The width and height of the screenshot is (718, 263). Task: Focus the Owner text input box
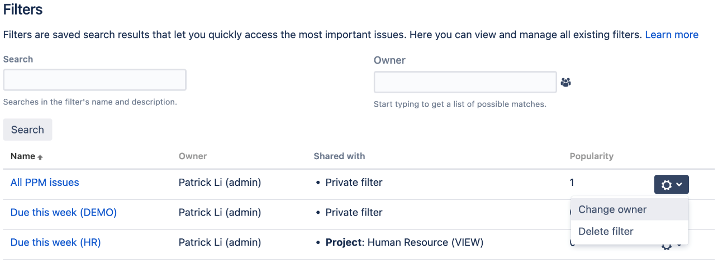click(465, 82)
